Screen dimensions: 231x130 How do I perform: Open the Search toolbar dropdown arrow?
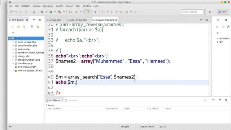[80, 12]
